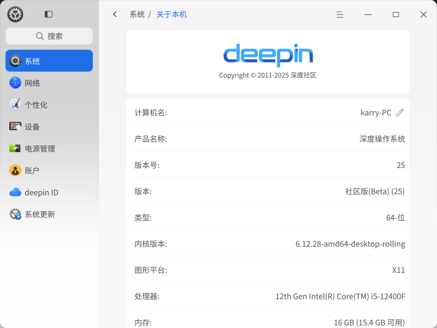The width and height of the screenshot is (437, 328).
Task: Click the 网络 globe icon
Action: tap(15, 83)
